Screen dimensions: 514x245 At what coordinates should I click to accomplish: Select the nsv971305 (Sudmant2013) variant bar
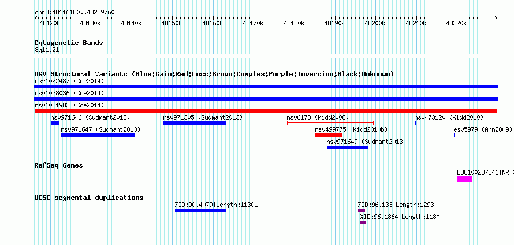(195, 123)
